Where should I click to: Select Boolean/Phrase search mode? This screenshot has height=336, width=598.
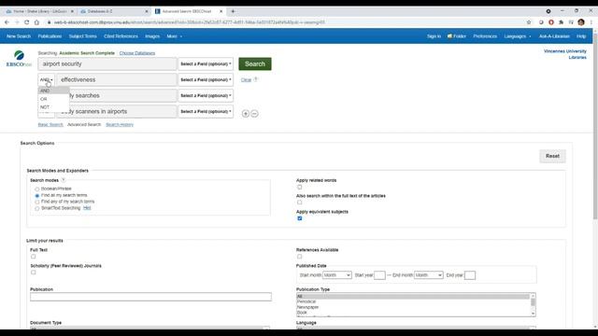click(x=37, y=189)
